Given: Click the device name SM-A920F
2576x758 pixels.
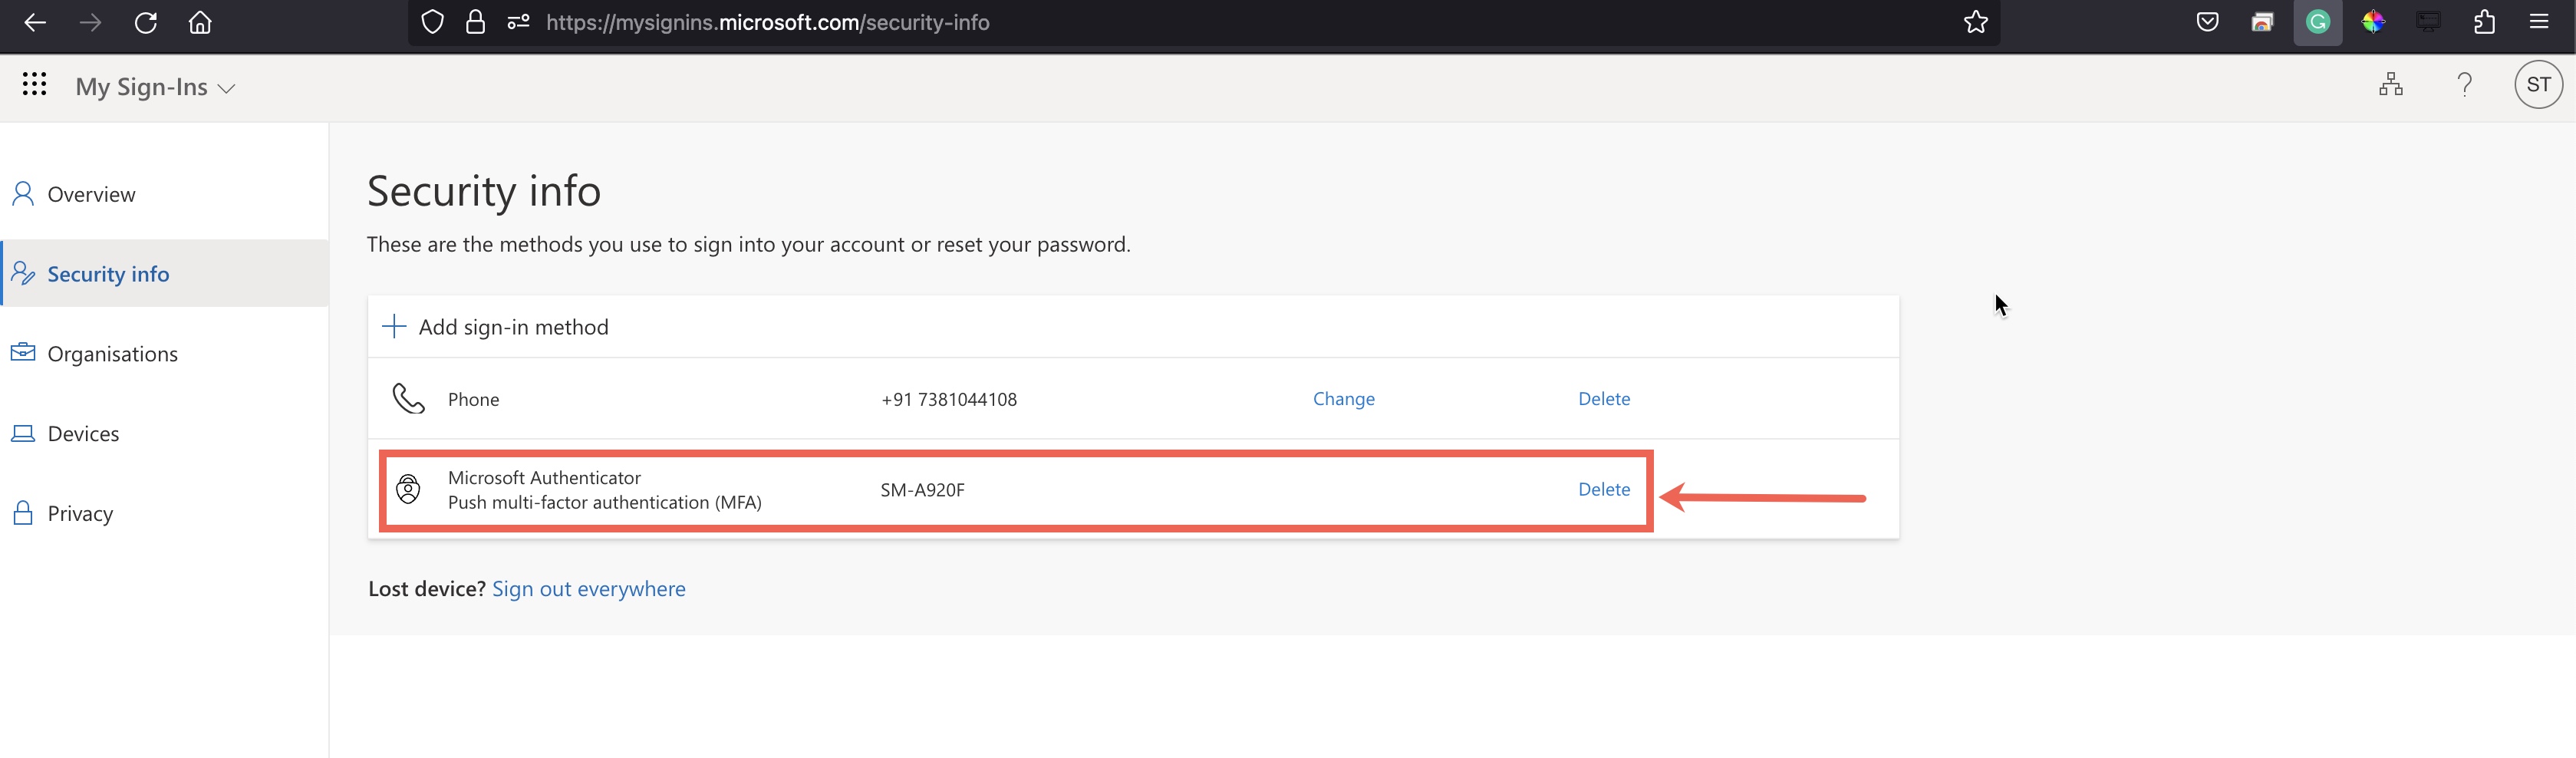Looking at the screenshot, I should (x=922, y=490).
